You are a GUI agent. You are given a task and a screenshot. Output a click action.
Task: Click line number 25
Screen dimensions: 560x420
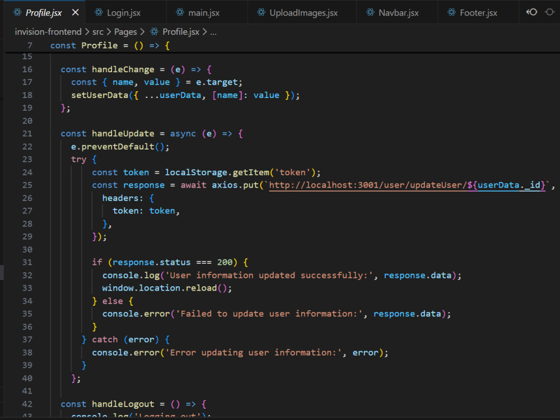(27, 185)
